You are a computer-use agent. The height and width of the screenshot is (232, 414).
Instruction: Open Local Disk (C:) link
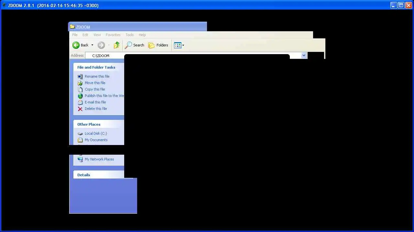pos(96,133)
